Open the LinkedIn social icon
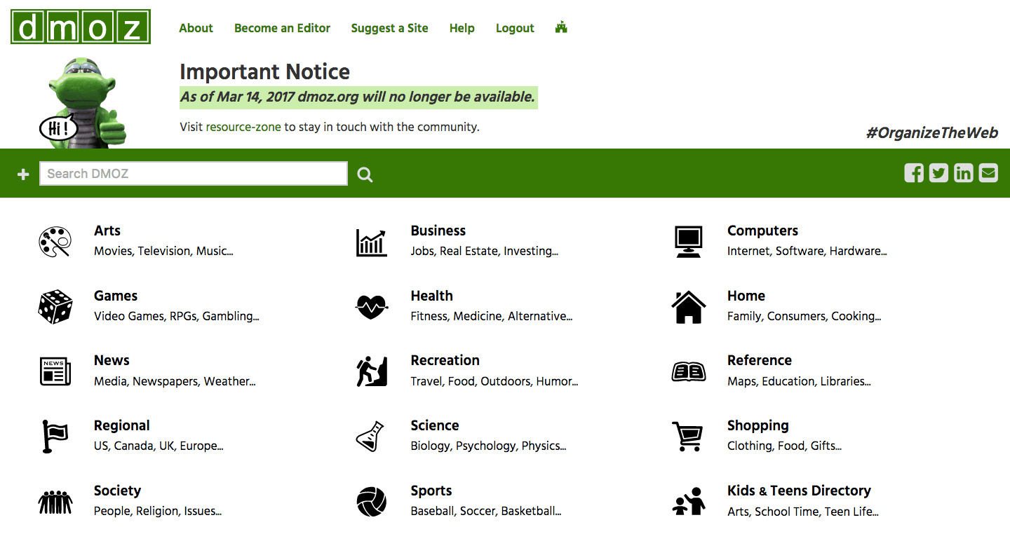The width and height of the screenshot is (1010, 534). tap(964, 172)
